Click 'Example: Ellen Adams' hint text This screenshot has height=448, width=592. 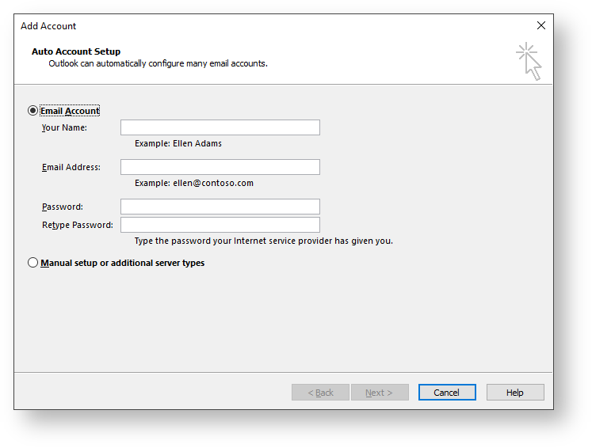coord(178,143)
